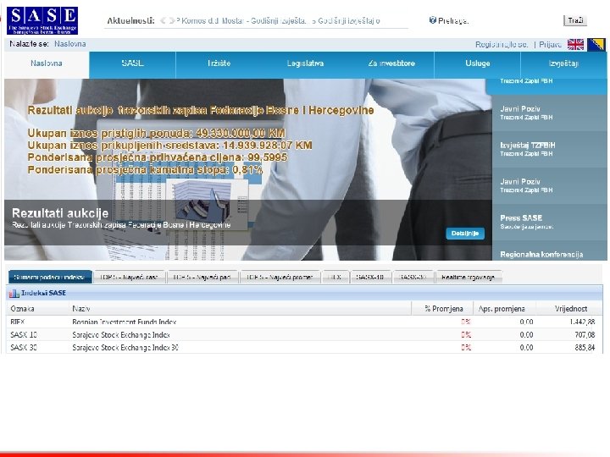
Task: Switch language with the Bosnia flag icon
Action: (596, 45)
